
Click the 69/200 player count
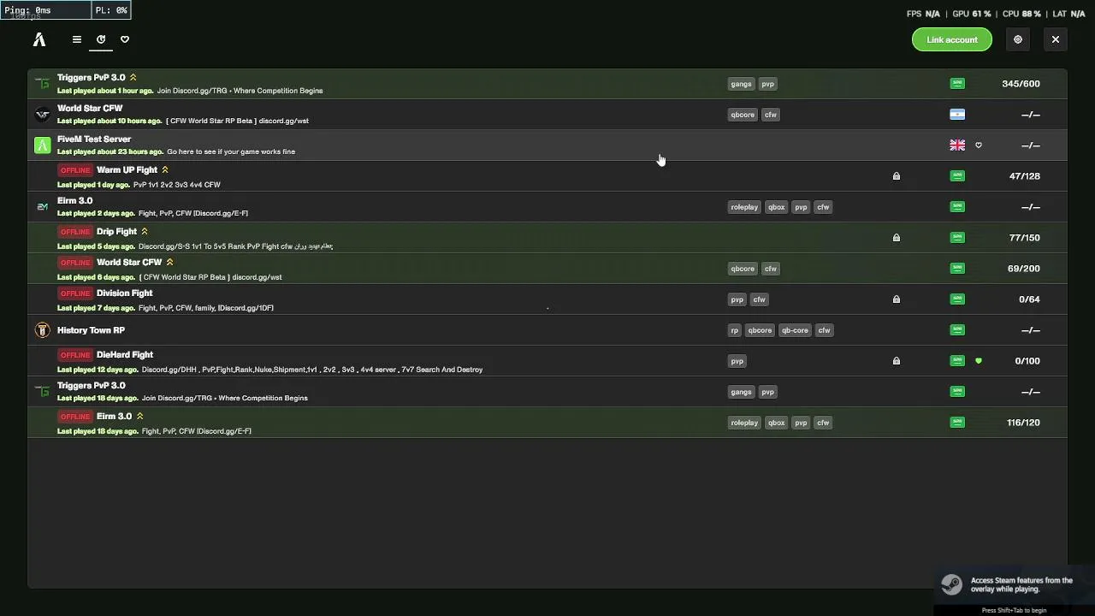[1024, 269]
